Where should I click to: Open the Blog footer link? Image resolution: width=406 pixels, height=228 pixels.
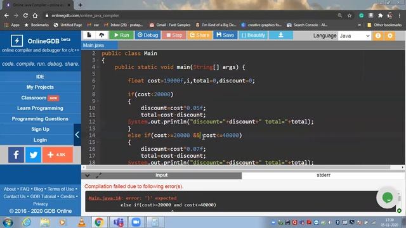coord(38,189)
